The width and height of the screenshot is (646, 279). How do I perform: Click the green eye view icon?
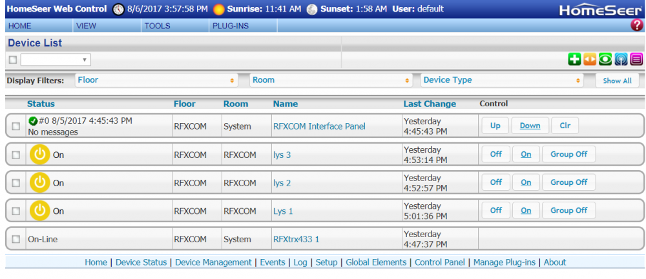(x=605, y=59)
